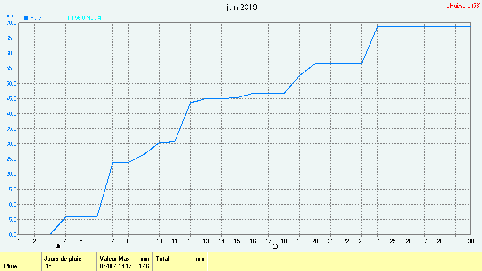
Task: Click the Valeur Max header
Action: pyautogui.click(x=115, y=259)
